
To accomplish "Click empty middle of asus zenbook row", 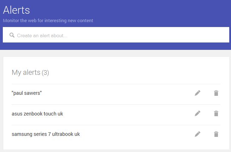I will 127,114.
